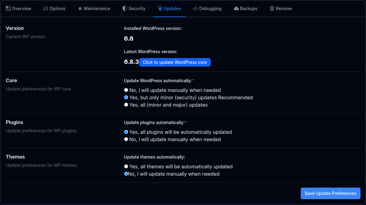Click the Updates tab circular icon
The height and width of the screenshot is (205, 366).
160,9
